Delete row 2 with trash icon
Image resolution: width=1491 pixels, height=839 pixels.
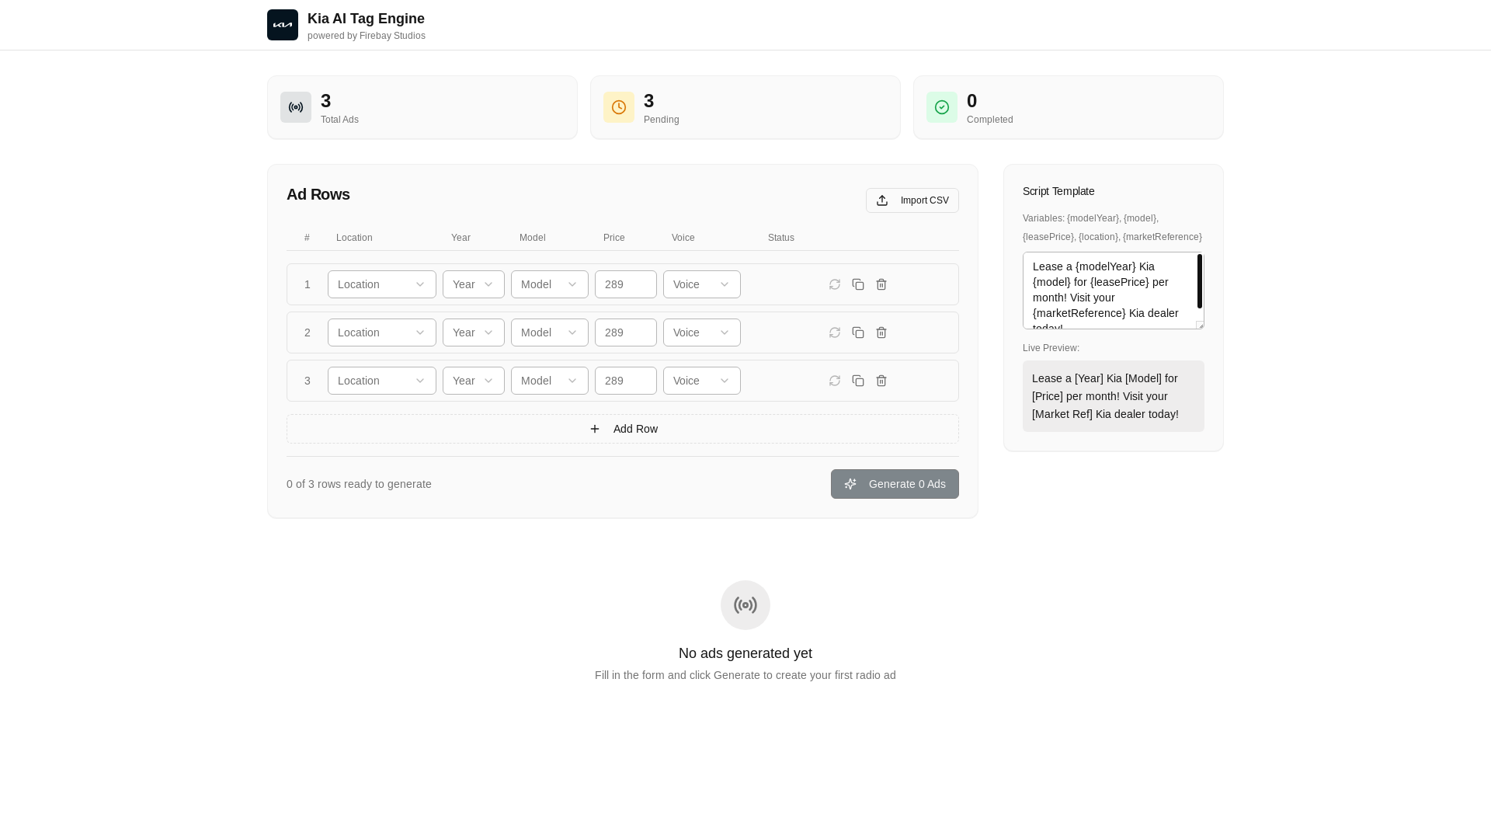point(881,332)
